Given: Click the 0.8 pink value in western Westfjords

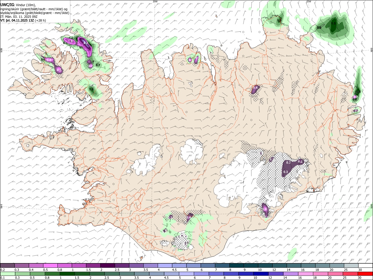Looking at the screenshot, I should 49,60.
